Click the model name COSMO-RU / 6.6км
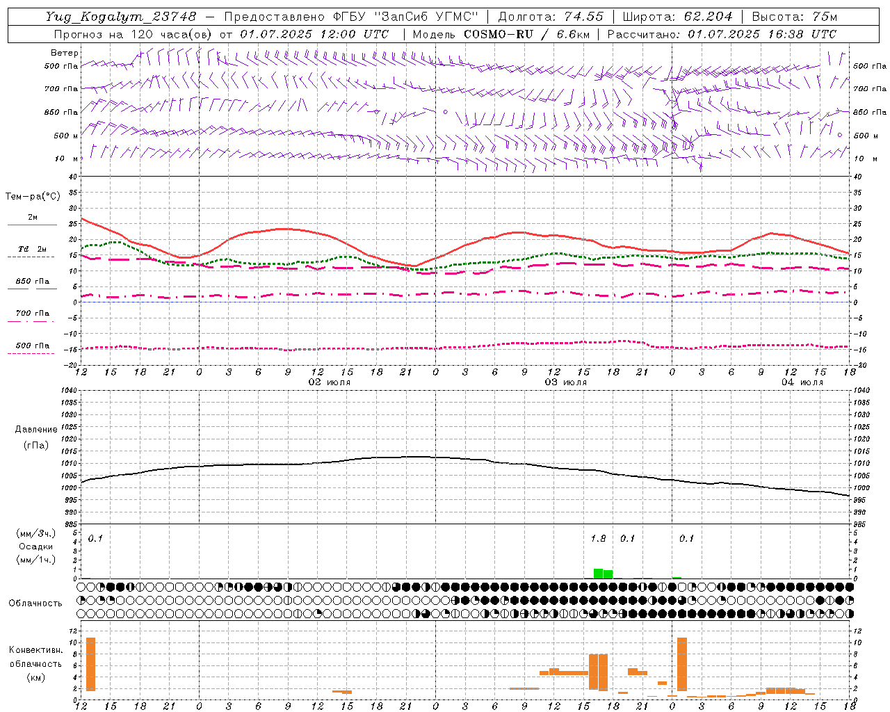 click(x=526, y=34)
